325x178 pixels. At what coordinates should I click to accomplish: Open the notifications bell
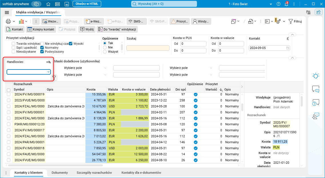pyautogui.click(x=286, y=4)
